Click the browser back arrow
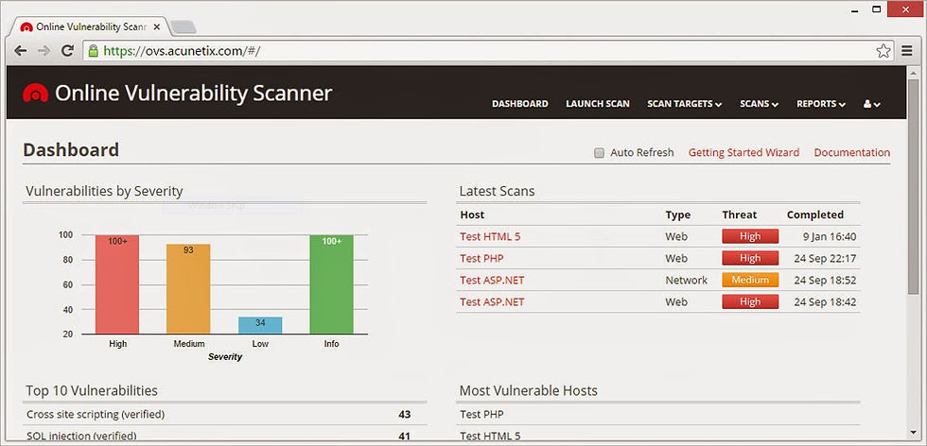Screen dimensions: 927x446 pyautogui.click(x=21, y=51)
